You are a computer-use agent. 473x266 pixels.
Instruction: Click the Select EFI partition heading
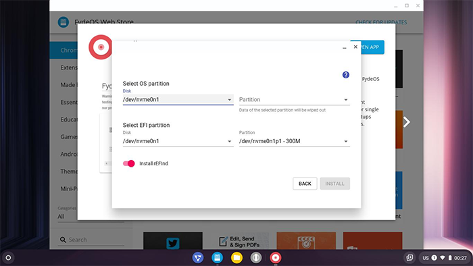pyautogui.click(x=147, y=125)
